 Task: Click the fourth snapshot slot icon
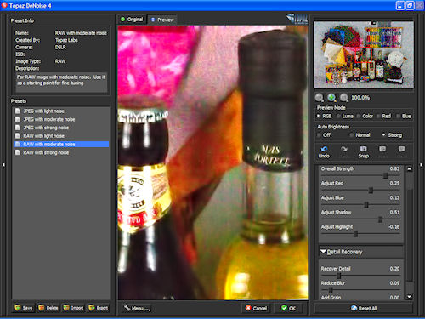(382, 149)
